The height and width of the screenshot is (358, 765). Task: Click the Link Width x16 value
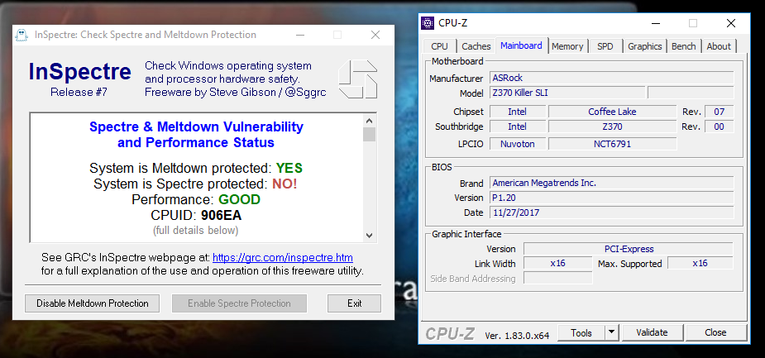pos(557,264)
